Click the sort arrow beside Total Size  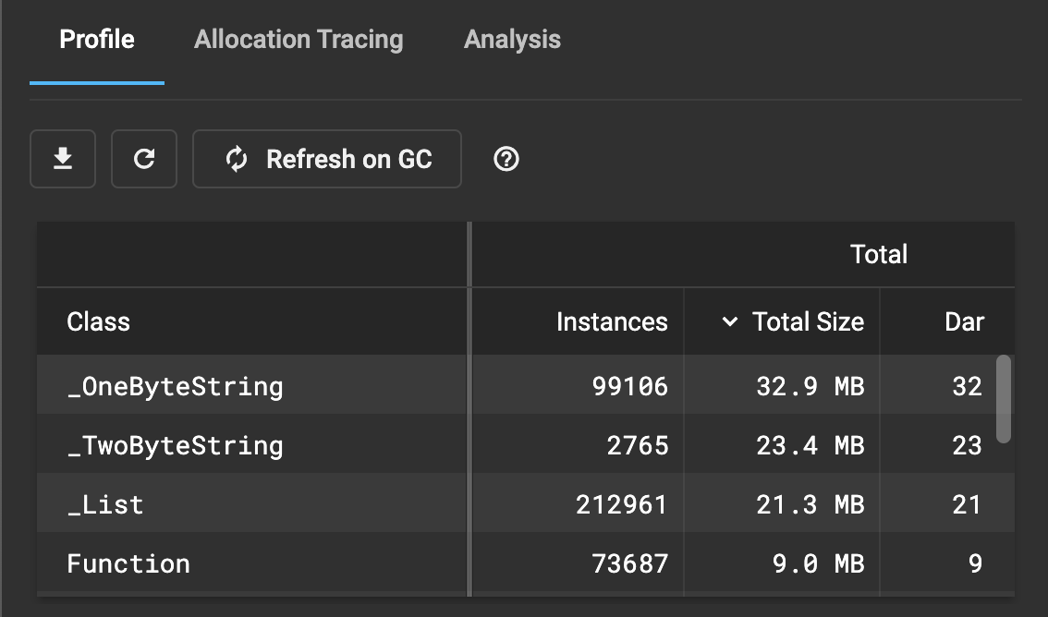tap(730, 321)
